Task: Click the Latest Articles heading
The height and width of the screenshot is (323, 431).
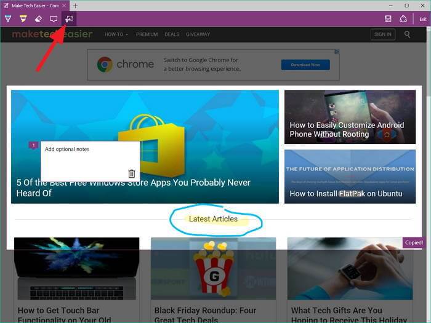Action: [213, 219]
